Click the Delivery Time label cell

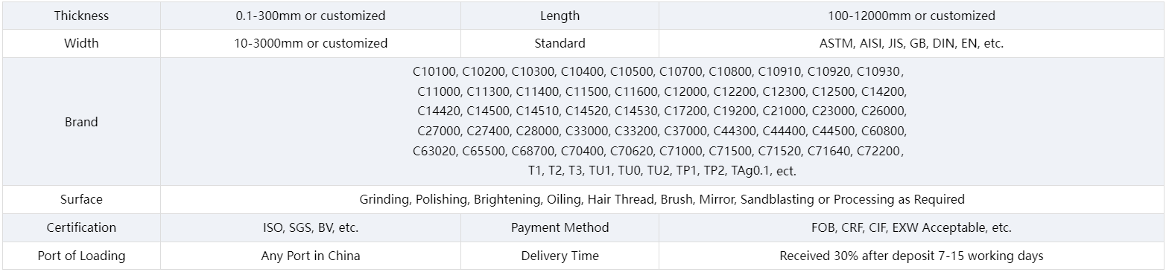pyautogui.click(x=560, y=256)
